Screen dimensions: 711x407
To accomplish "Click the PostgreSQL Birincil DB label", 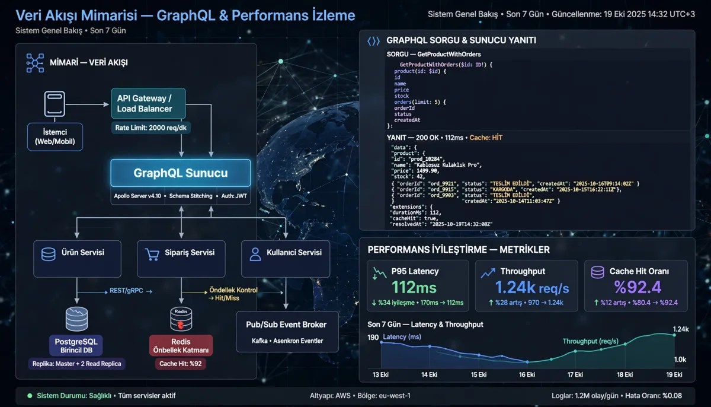I will [x=77, y=346].
